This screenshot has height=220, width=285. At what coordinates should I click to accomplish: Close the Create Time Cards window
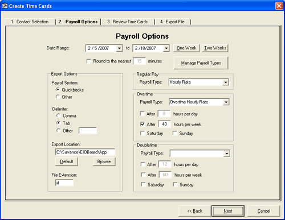(279, 6)
